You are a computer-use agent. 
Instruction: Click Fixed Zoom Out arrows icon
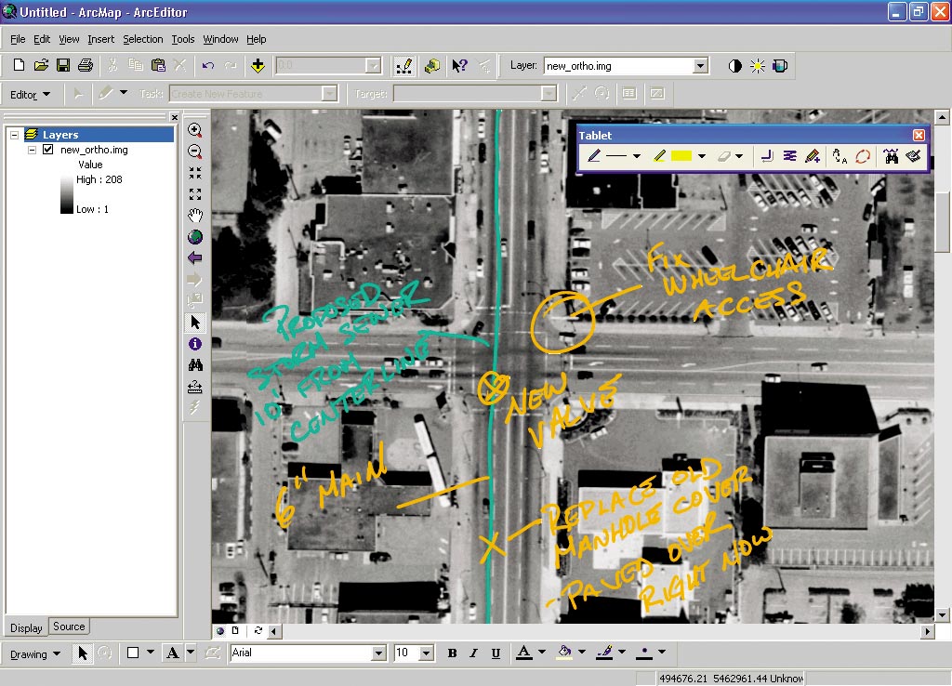pos(195,194)
